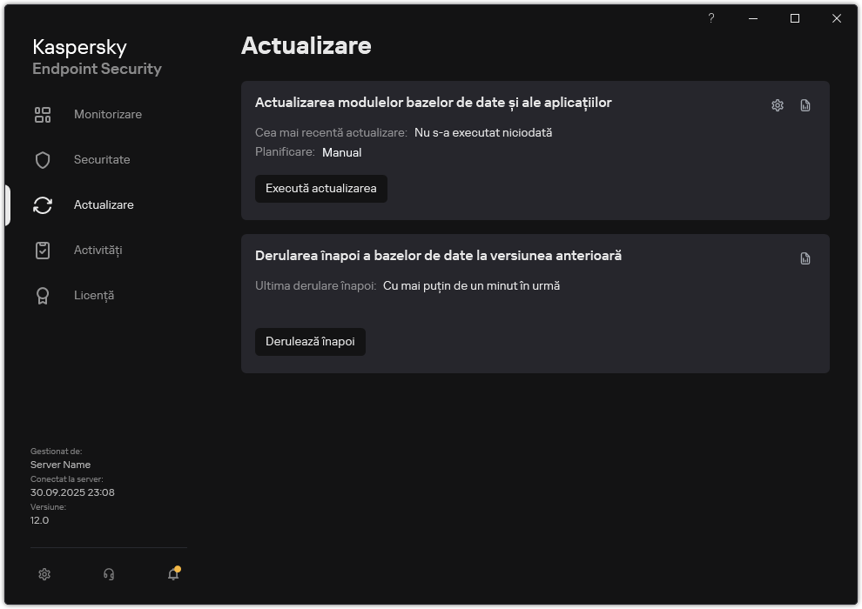Open the support headset icon
Viewport: 862px width, 609px height.
click(109, 574)
